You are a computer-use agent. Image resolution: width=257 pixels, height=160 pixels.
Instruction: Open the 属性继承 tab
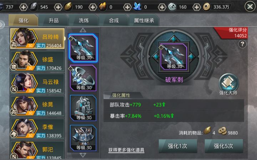pos(144,20)
